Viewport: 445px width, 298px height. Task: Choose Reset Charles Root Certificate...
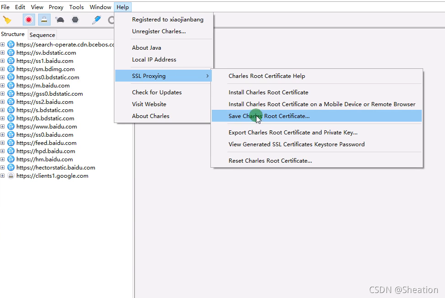coord(317,161)
